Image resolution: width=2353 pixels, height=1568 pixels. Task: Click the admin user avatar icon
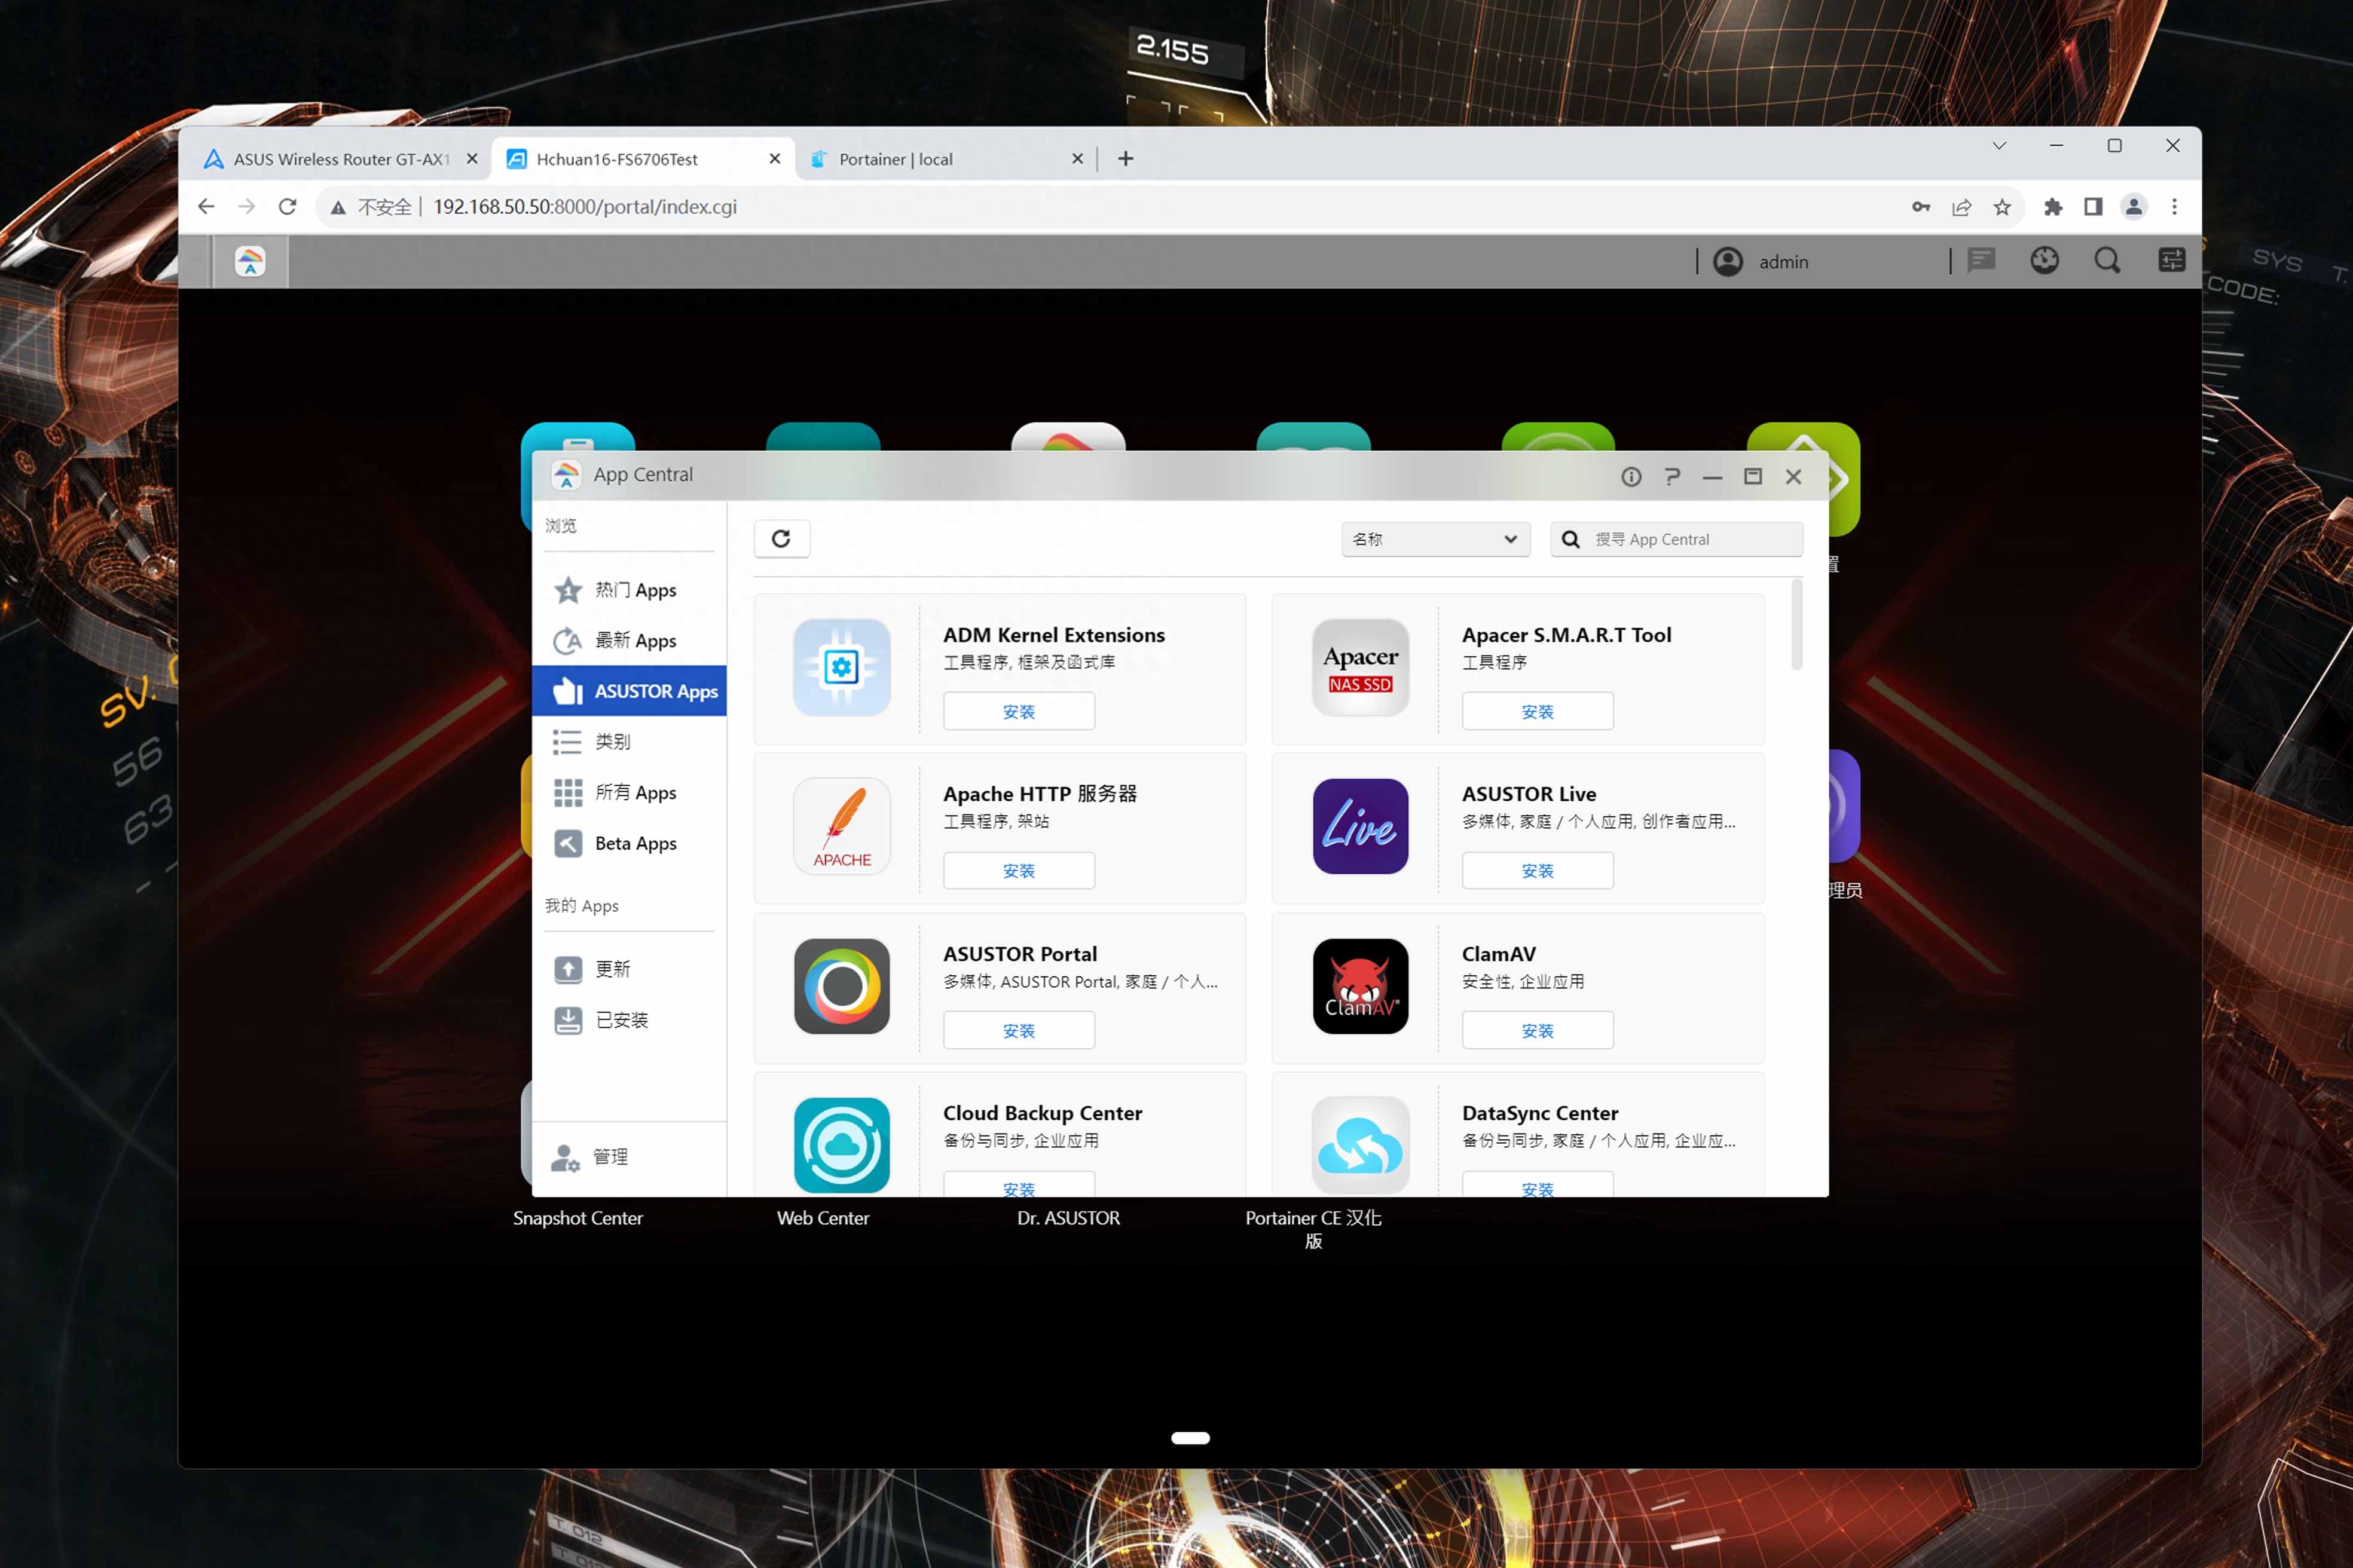click(x=1728, y=262)
